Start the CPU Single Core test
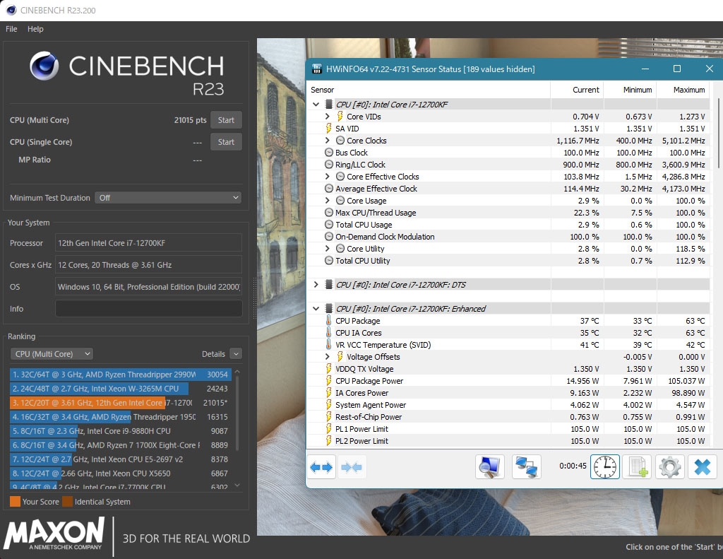The image size is (723, 559). (226, 142)
